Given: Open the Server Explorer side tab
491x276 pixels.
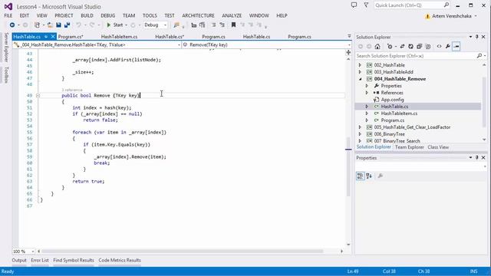Looking at the screenshot, I should pyautogui.click(x=6, y=48).
